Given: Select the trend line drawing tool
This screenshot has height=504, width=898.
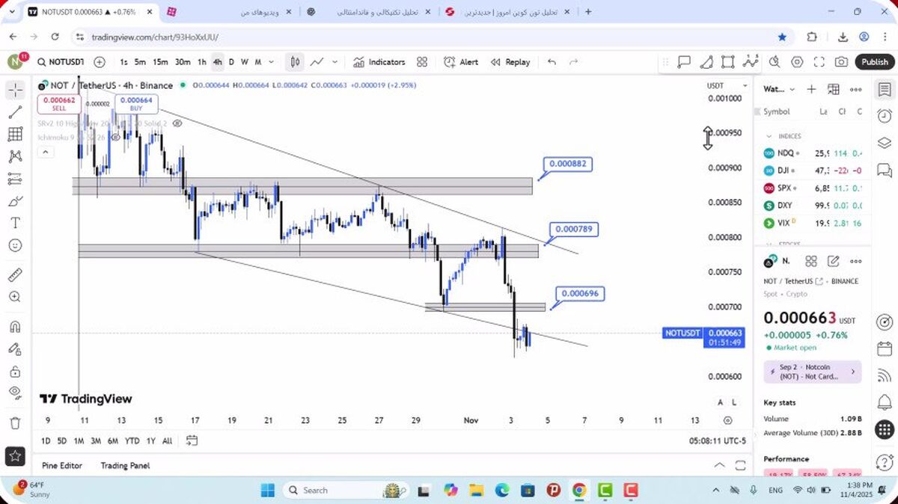Looking at the screenshot, I should coord(15,112).
